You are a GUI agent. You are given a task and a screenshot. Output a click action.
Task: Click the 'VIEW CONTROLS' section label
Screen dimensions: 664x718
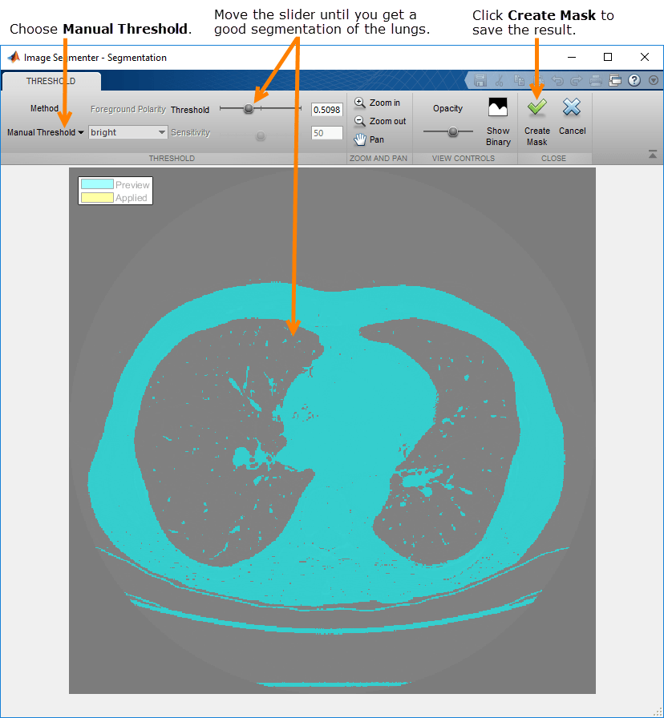point(464,159)
